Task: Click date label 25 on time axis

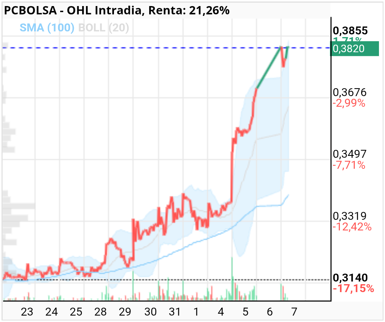Action: click(76, 312)
